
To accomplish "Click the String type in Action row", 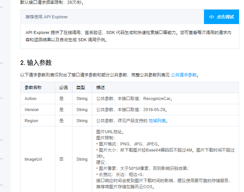I will pos(82,98).
